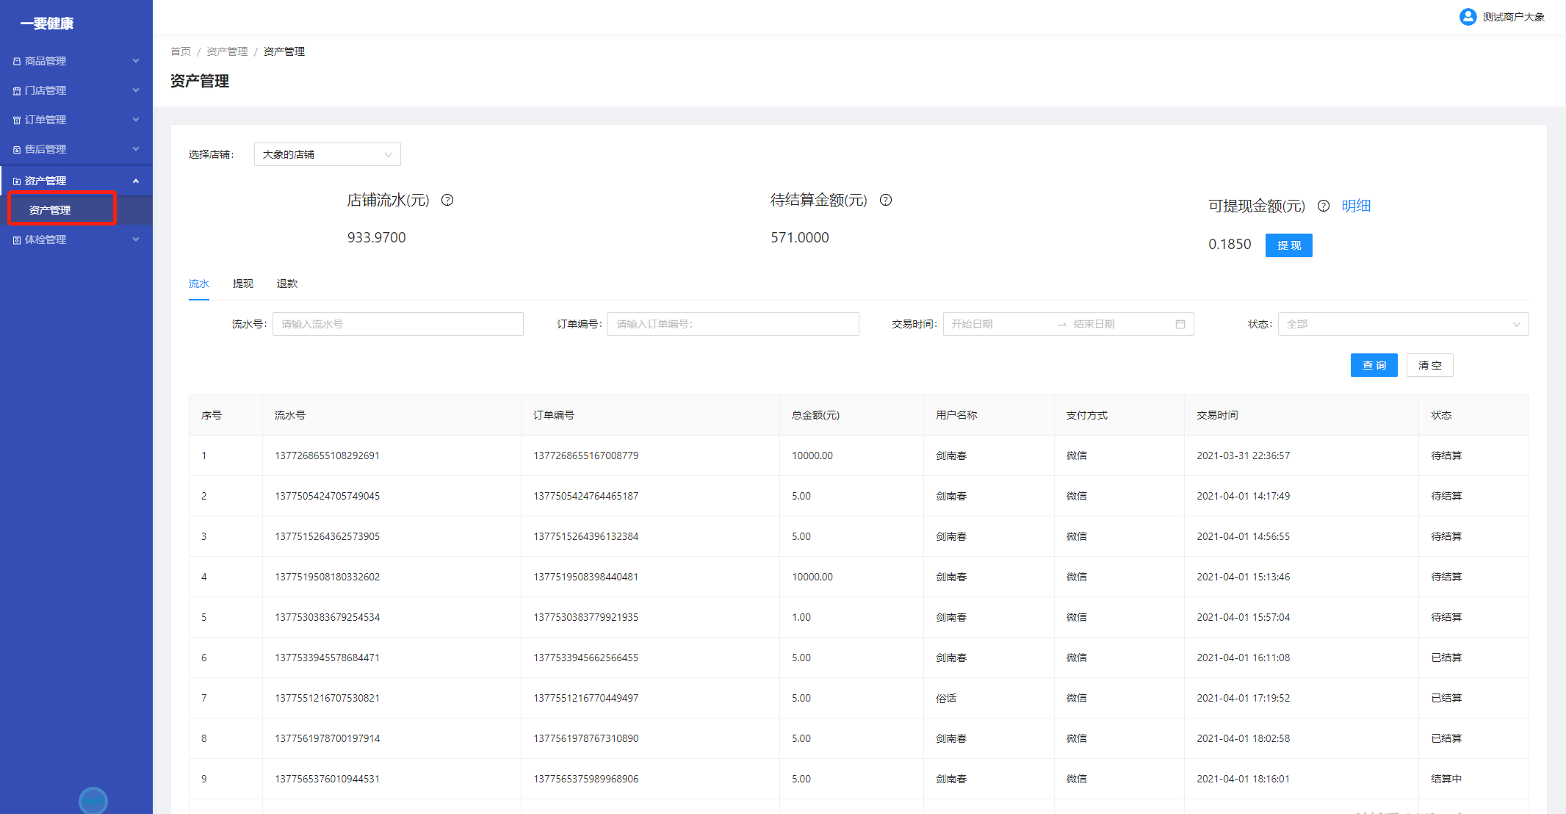Screen dimensions: 1566x814
Task: Click the 10000.00 amount in row 4
Action: click(x=812, y=577)
